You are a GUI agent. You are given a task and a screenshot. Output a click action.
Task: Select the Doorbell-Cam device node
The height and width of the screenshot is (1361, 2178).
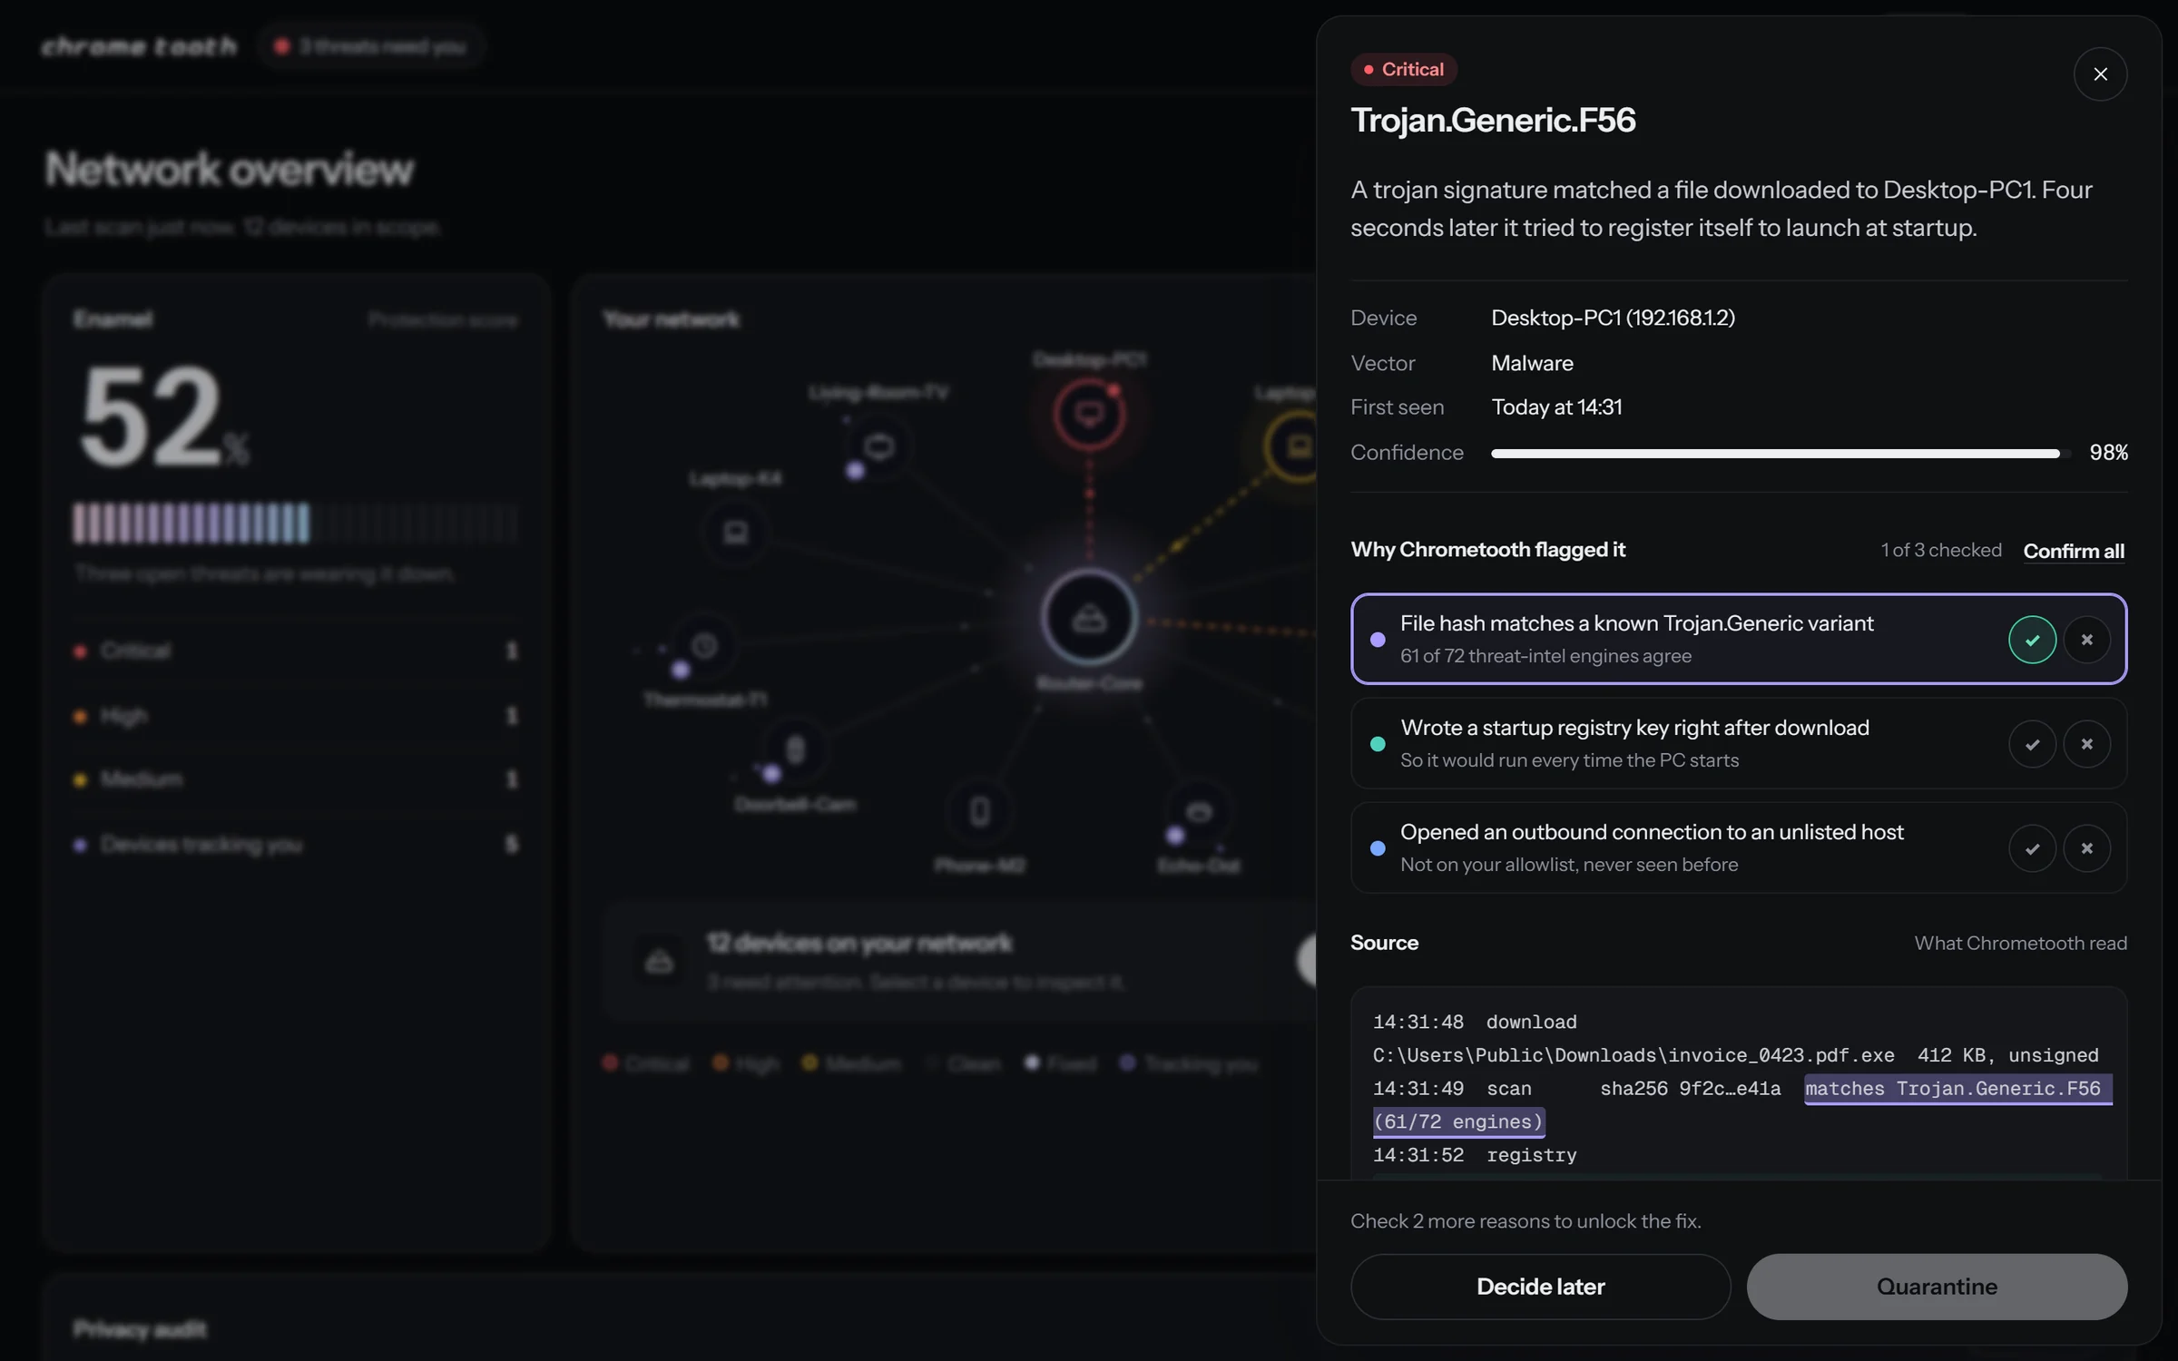pos(795,749)
